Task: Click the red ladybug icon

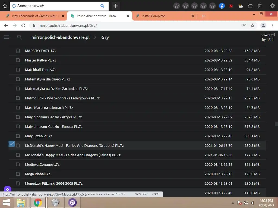Action: 231,6
